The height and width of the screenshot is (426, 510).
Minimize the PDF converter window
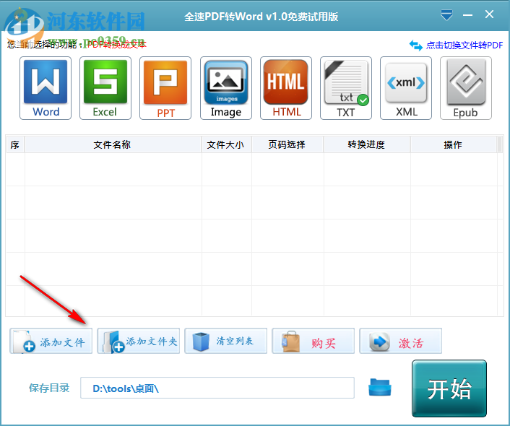coord(467,15)
